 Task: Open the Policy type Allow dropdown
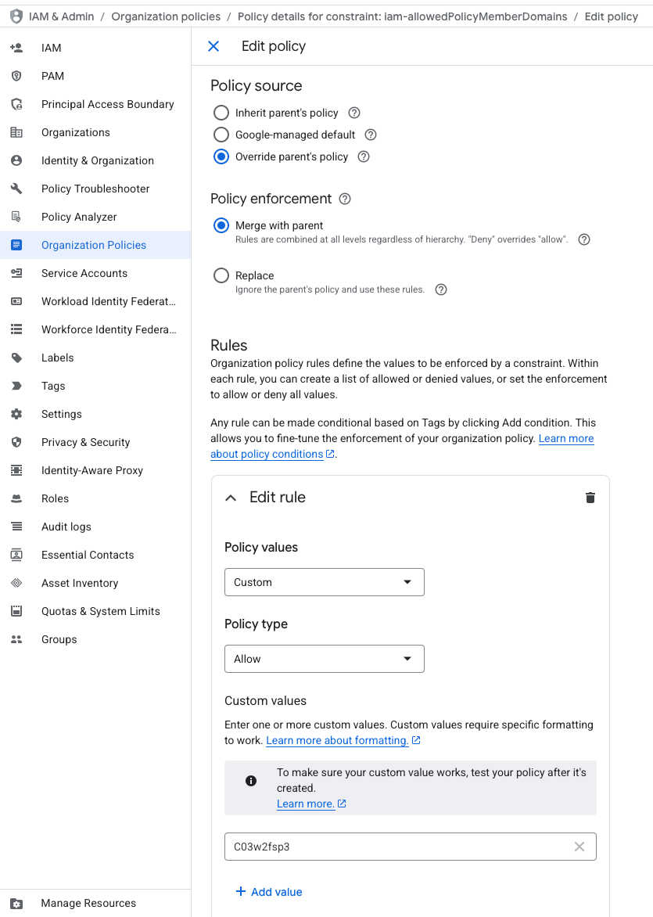point(324,659)
